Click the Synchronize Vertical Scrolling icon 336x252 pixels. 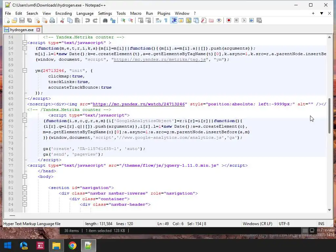point(140,20)
